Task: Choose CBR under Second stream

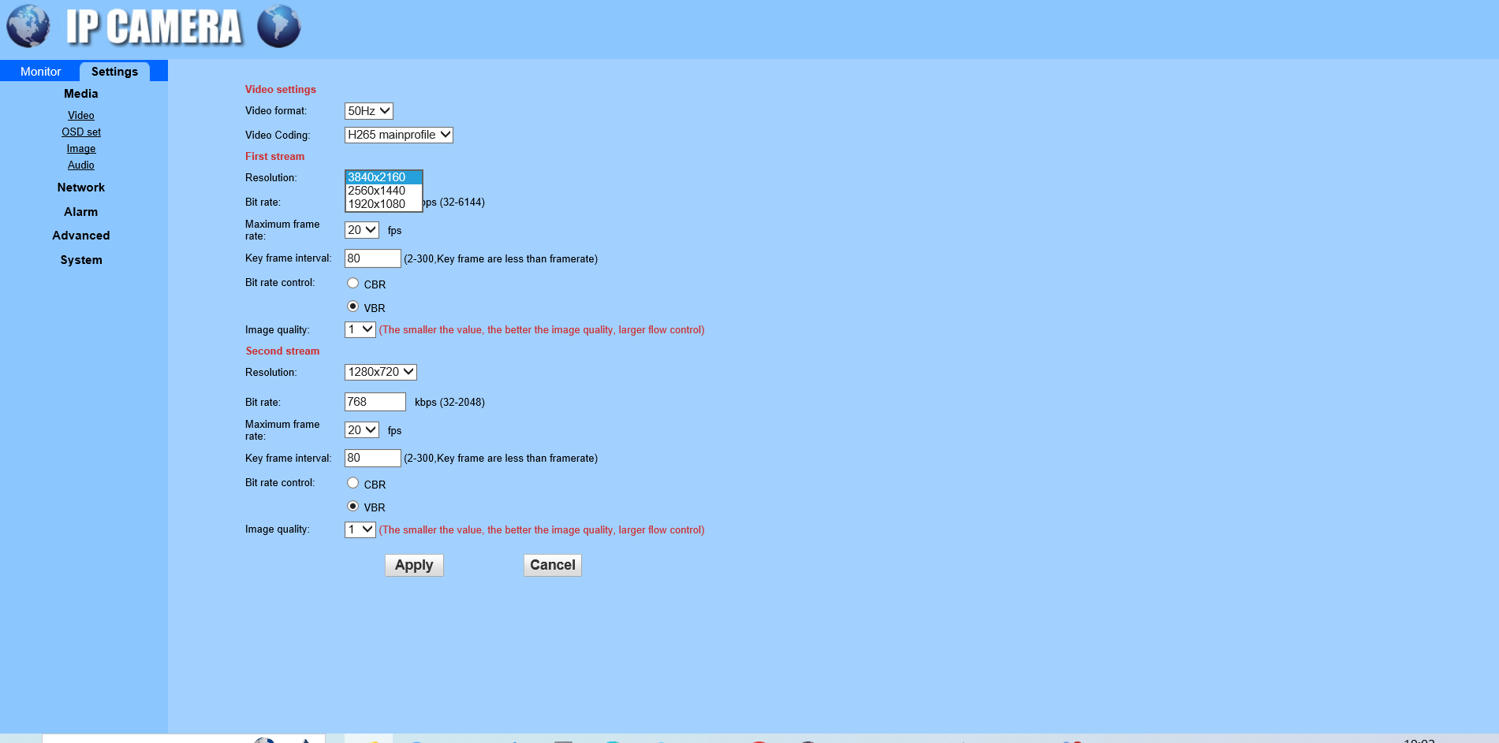Action: [353, 483]
